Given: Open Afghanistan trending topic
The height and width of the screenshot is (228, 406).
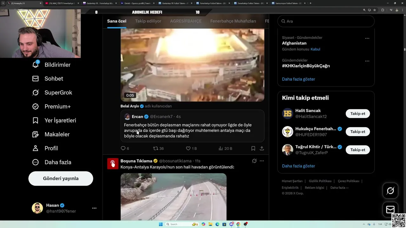Looking at the screenshot, I should coord(294,43).
